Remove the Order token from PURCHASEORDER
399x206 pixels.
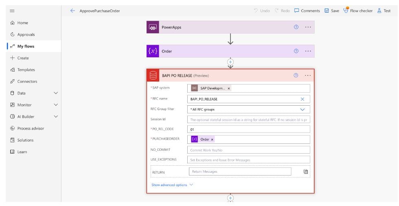coord(212,139)
